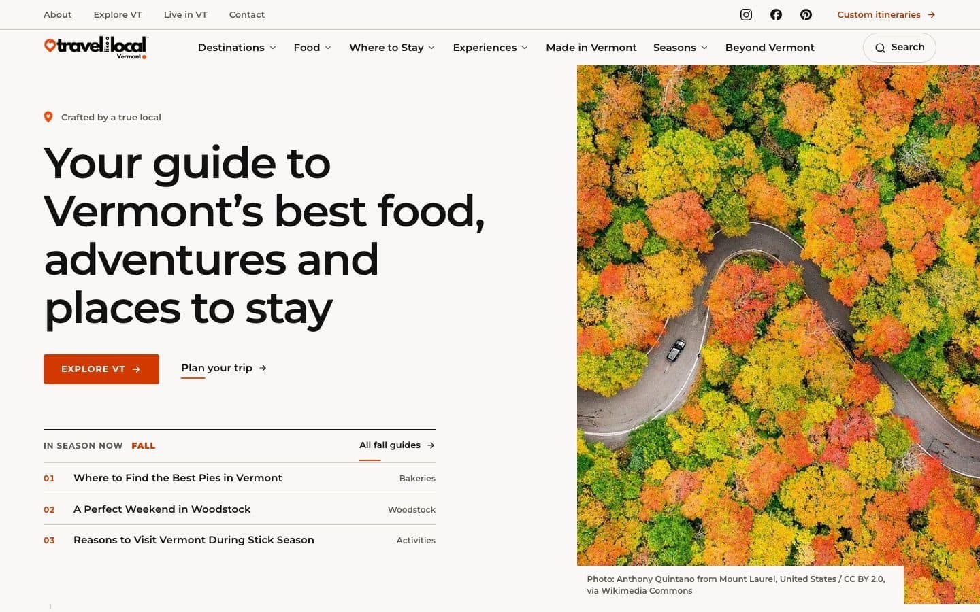Viewport: 980px width, 612px height.
Task: Open the Pinterest icon
Action: [x=806, y=14]
